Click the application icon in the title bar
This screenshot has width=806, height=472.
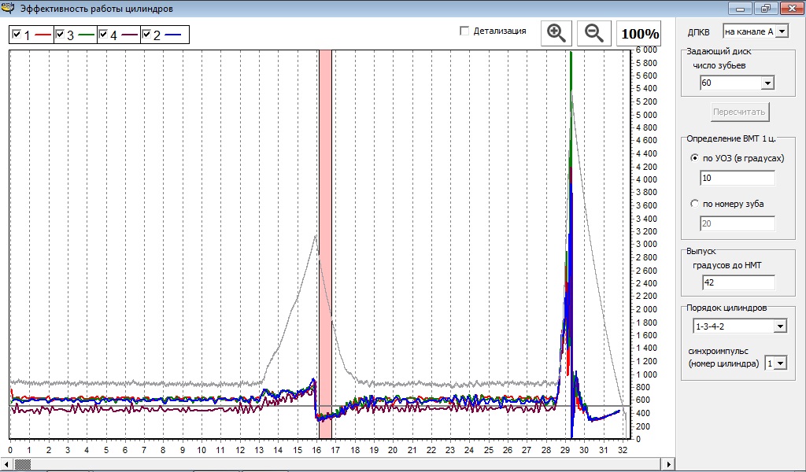(x=8, y=8)
